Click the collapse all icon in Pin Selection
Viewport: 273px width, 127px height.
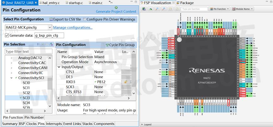pos(47,44)
